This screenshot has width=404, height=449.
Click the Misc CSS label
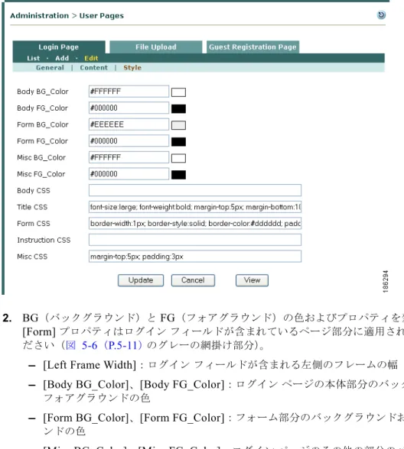click(32, 257)
